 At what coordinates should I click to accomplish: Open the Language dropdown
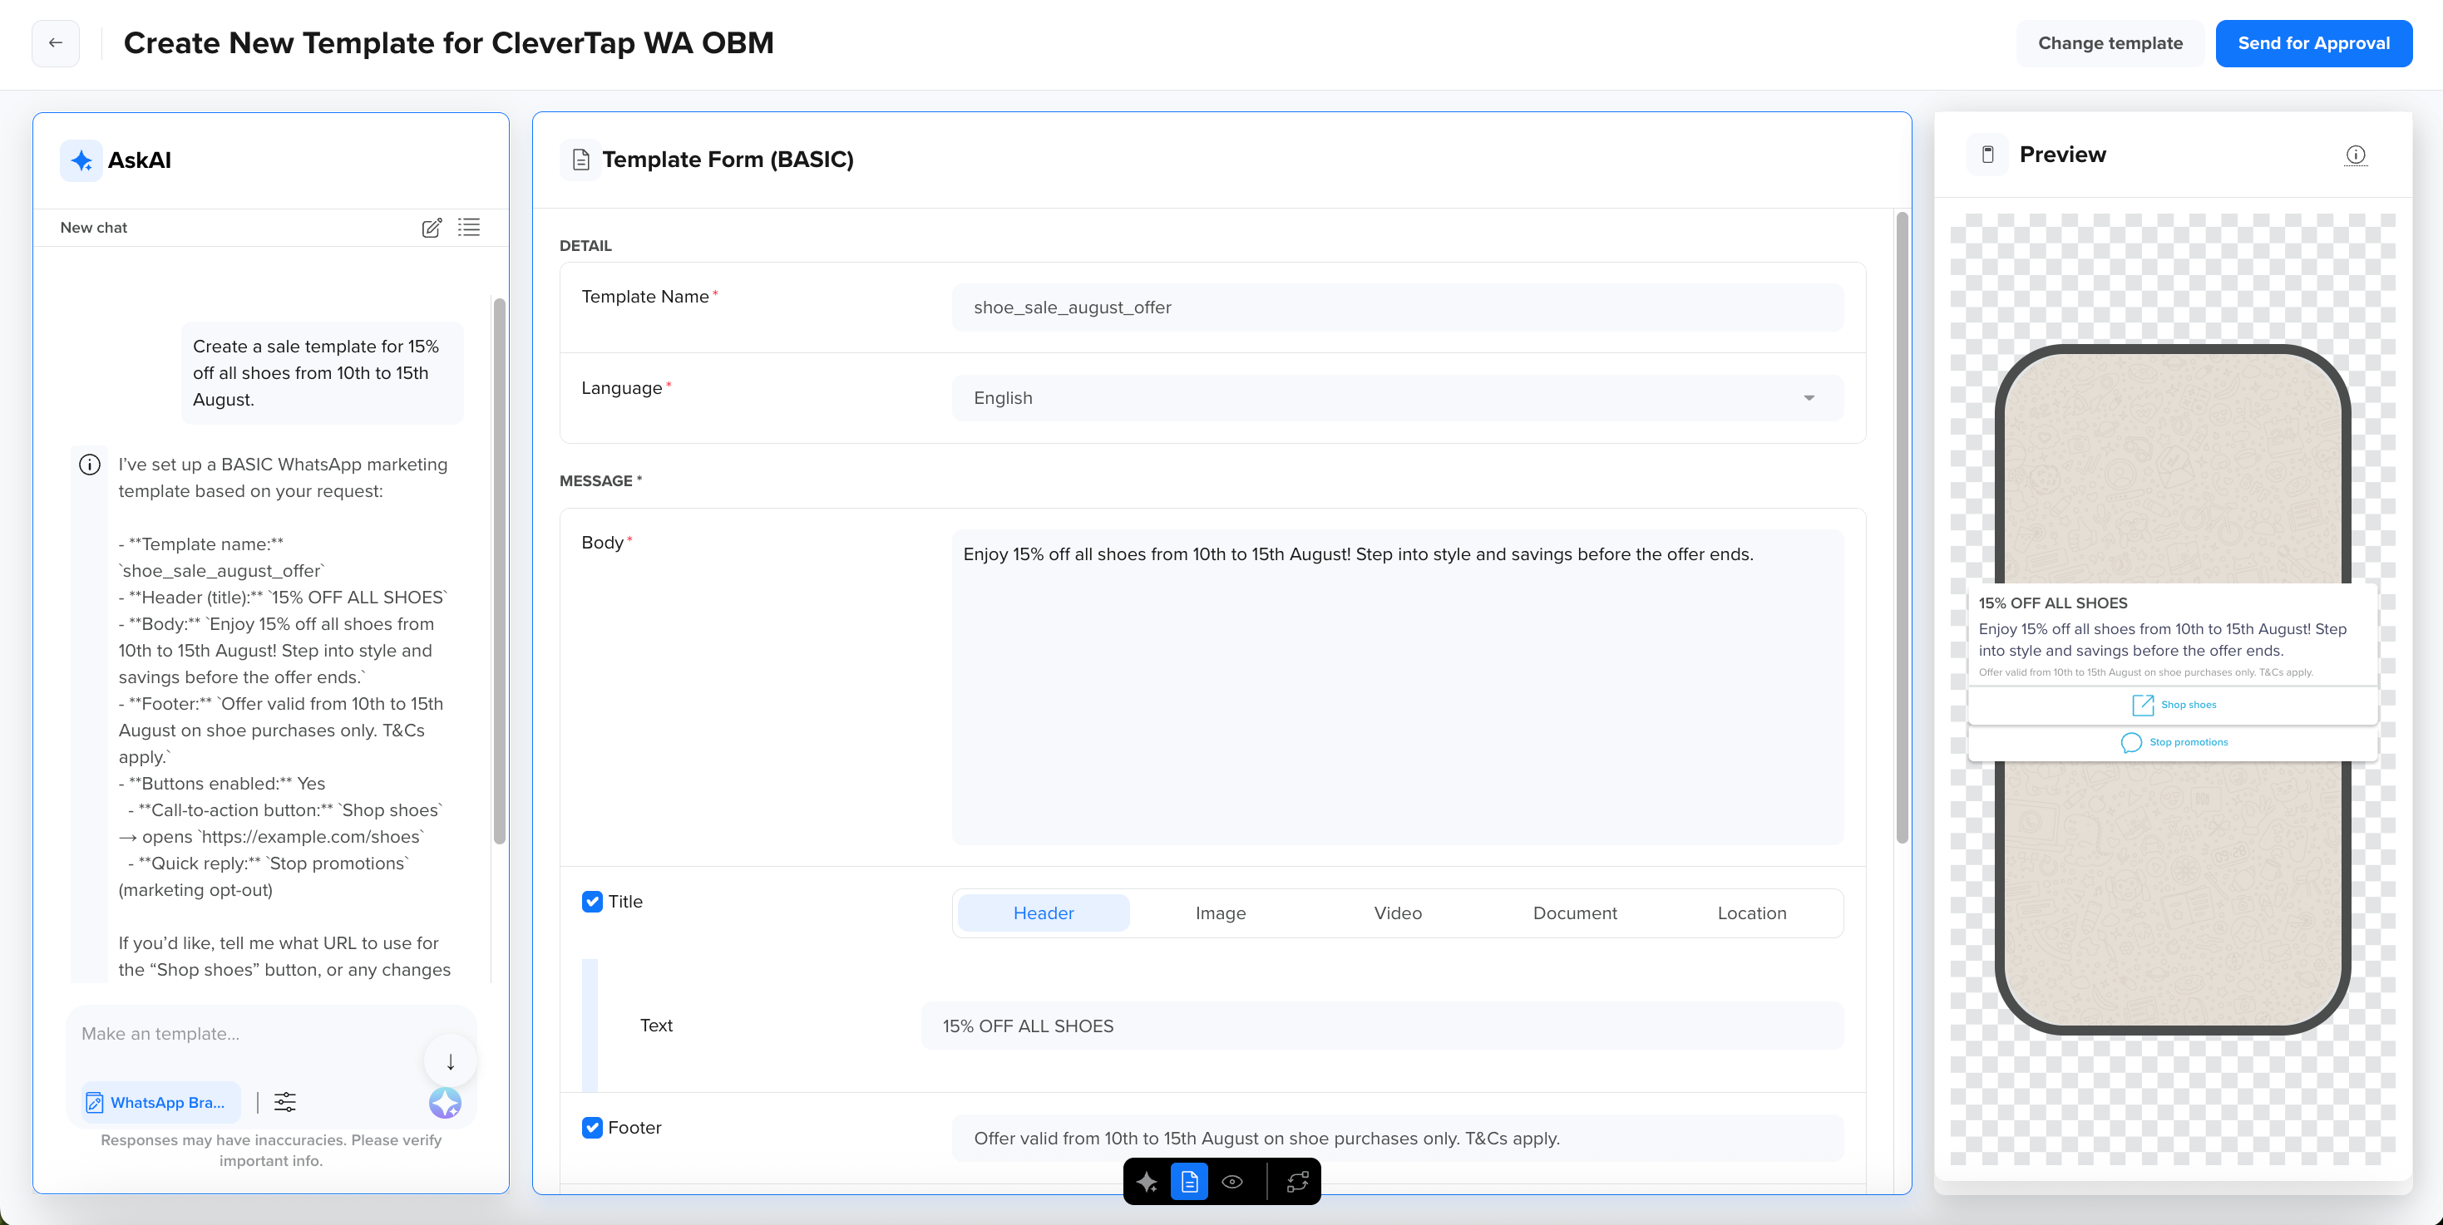coord(1398,398)
